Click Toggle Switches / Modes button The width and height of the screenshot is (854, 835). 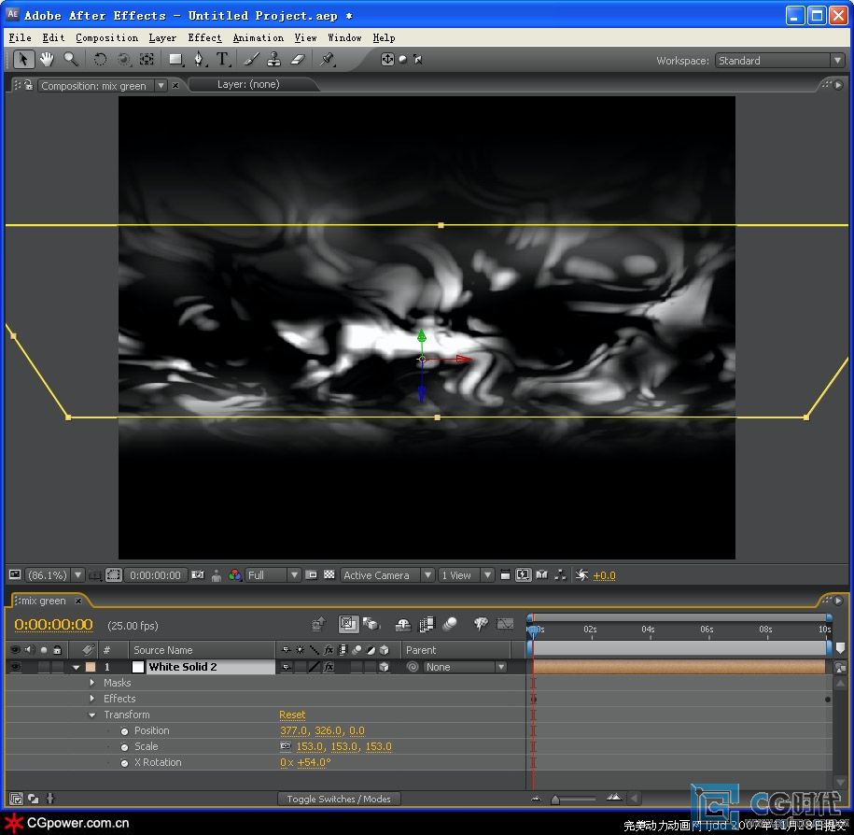pos(339,799)
